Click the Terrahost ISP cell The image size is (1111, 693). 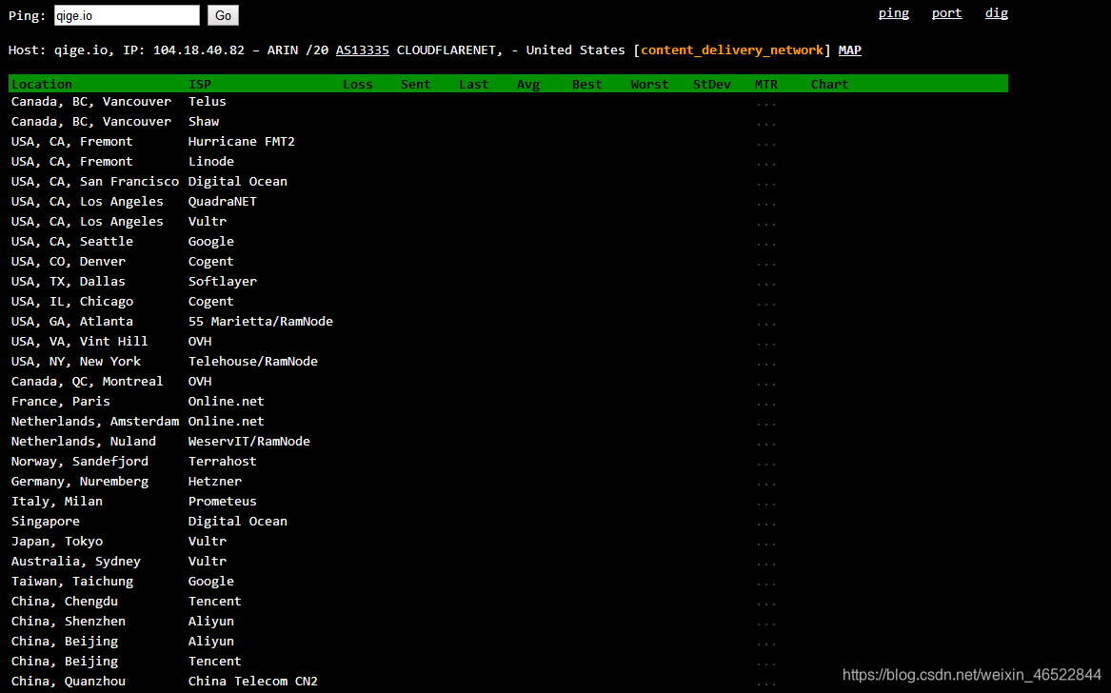(223, 461)
